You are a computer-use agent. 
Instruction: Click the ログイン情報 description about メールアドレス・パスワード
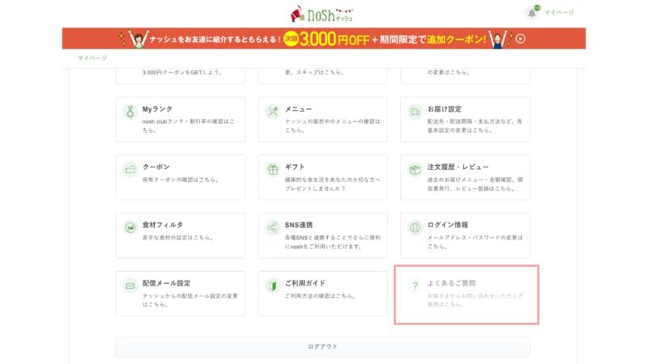(x=475, y=242)
